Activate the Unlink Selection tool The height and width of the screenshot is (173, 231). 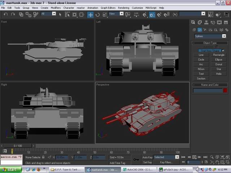[x=29, y=14]
